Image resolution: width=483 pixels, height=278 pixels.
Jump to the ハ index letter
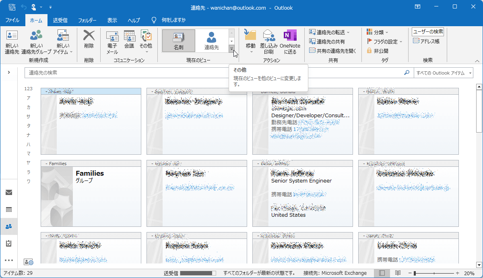[x=28, y=144]
